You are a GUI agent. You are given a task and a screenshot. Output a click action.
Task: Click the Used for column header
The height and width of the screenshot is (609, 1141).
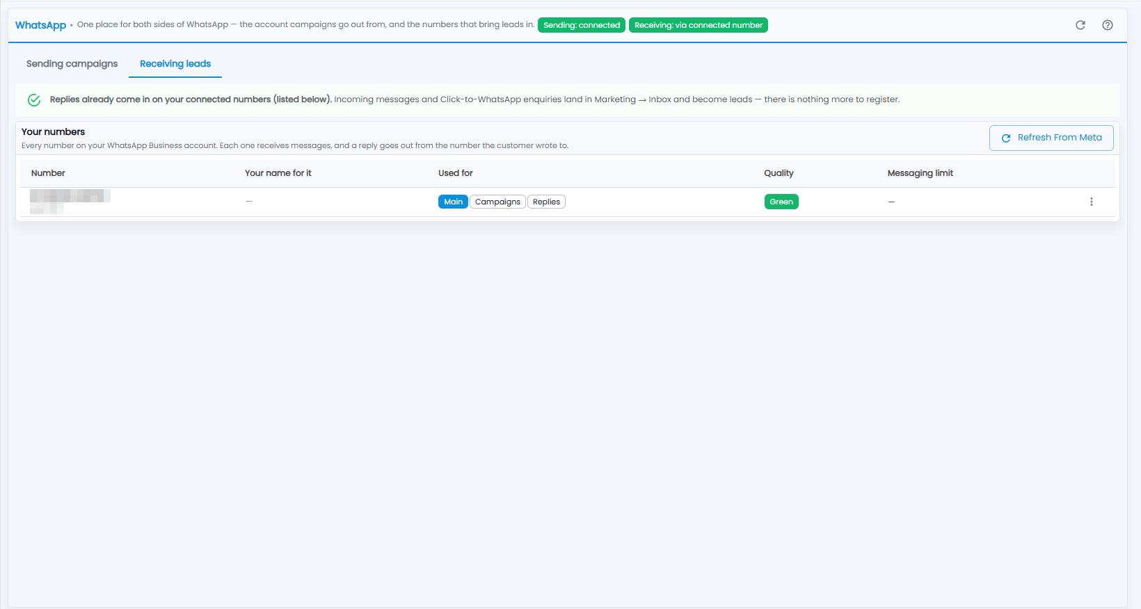click(x=456, y=173)
